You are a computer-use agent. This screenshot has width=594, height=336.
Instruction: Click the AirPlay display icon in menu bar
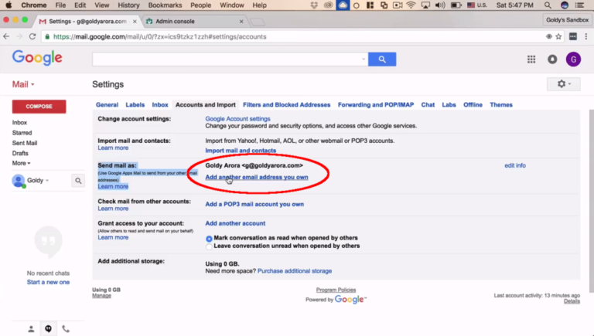[425, 5]
